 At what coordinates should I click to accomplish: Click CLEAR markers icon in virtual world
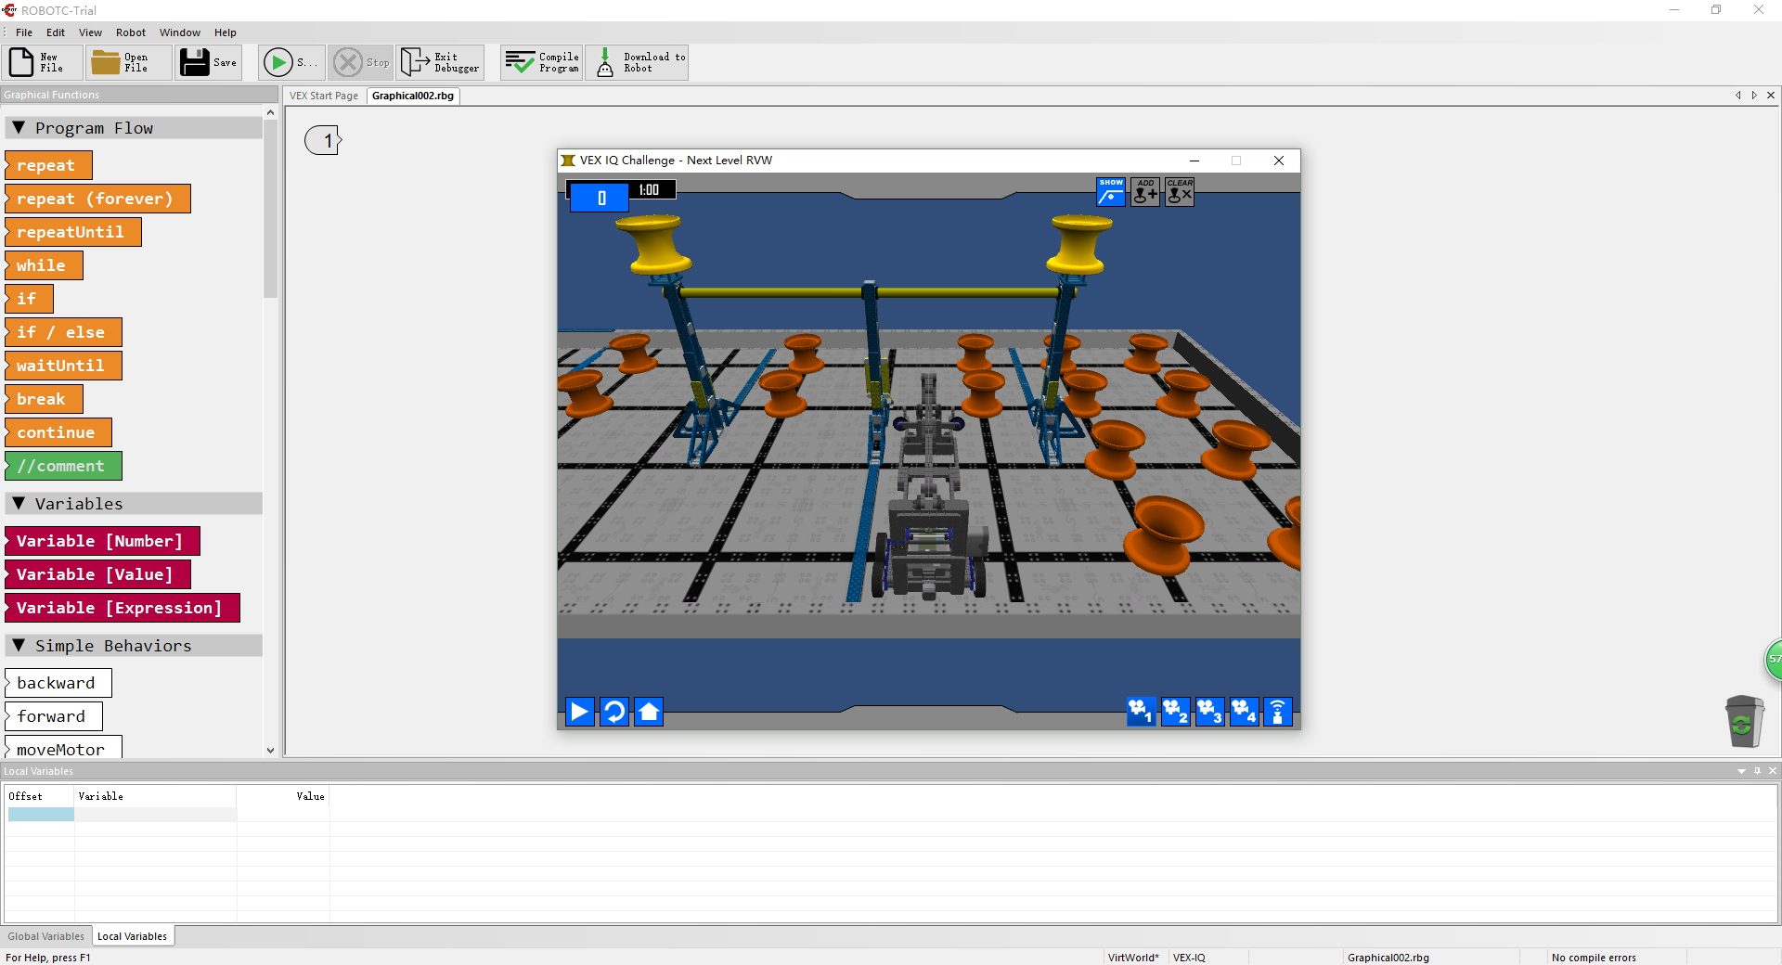click(x=1180, y=192)
